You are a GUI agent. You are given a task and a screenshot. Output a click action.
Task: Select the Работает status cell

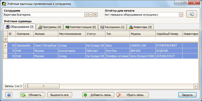(95, 51)
